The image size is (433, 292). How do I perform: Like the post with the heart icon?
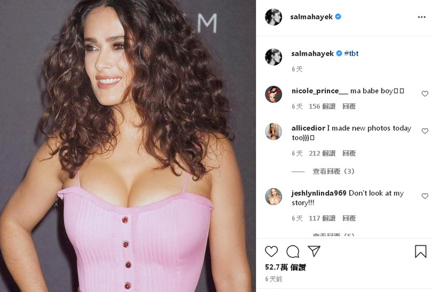271,251
